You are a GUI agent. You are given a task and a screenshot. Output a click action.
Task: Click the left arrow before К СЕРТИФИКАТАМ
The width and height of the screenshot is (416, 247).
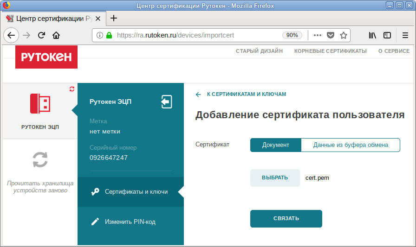tap(198, 95)
